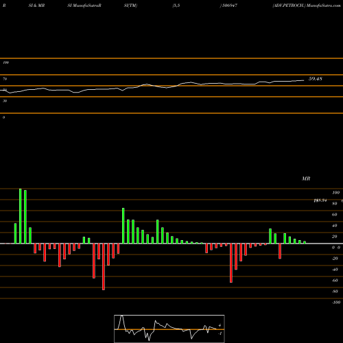
Task: Click the 70 level label on RSI axis
Action: tap(5, 79)
